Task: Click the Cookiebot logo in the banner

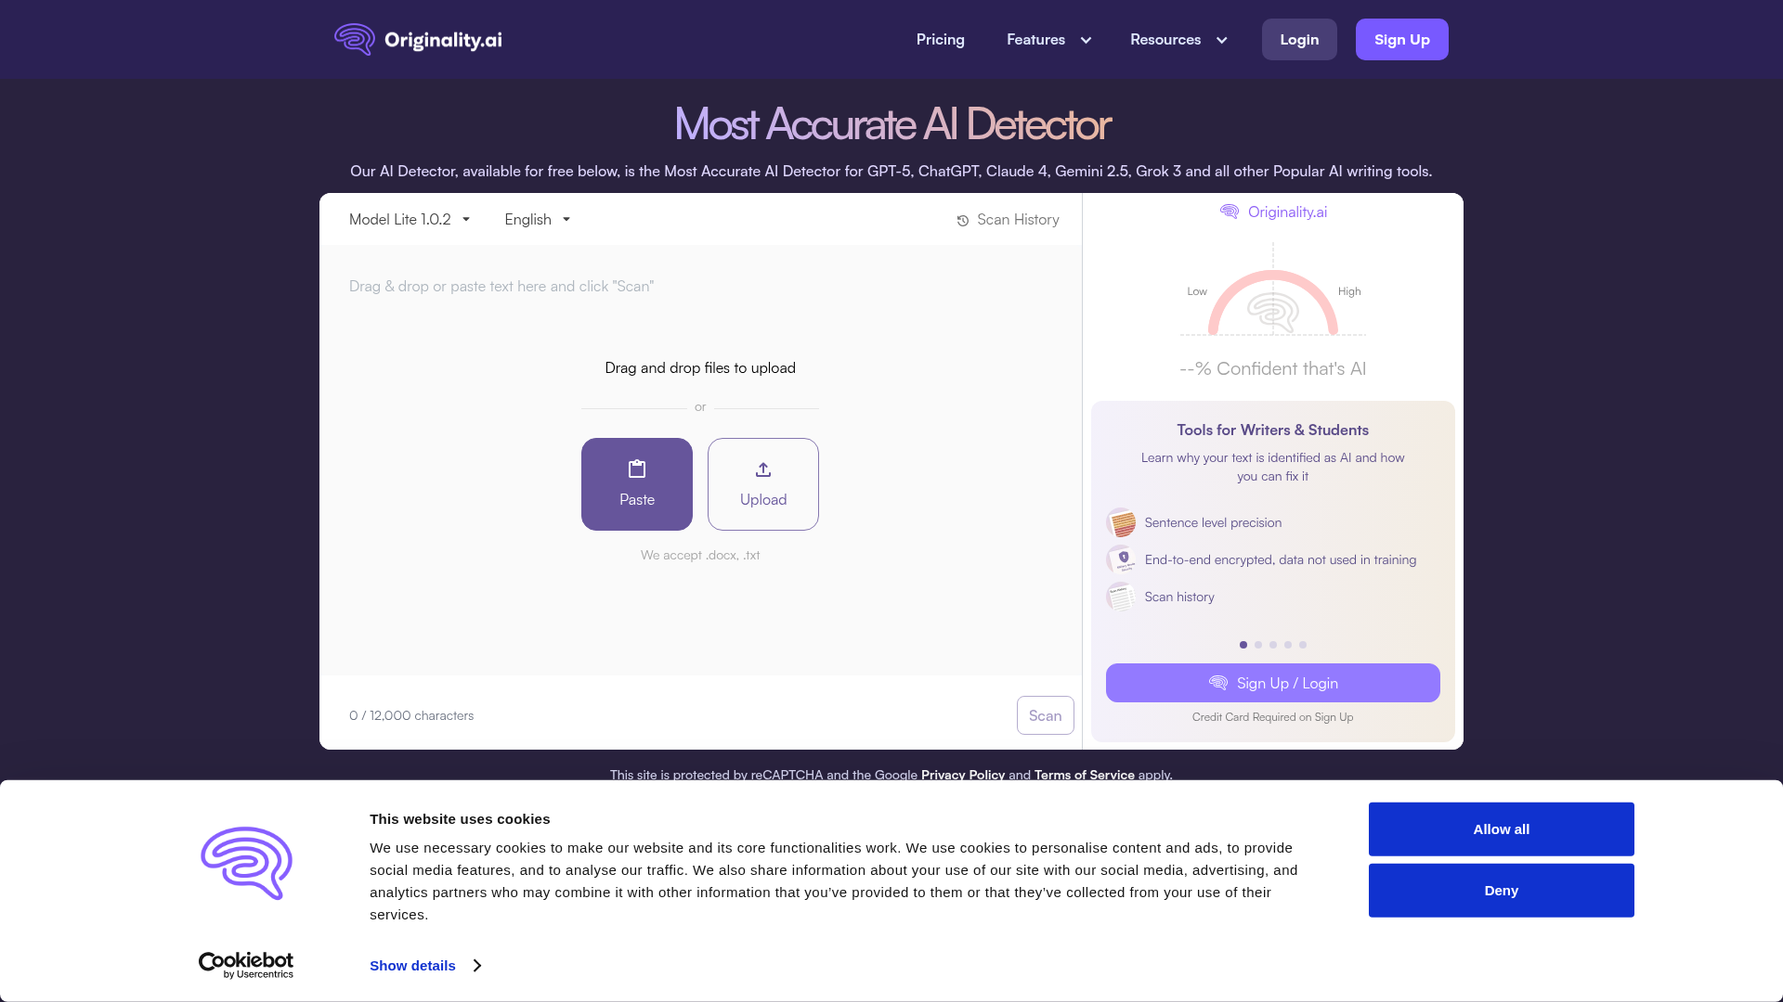Action: 245,965
